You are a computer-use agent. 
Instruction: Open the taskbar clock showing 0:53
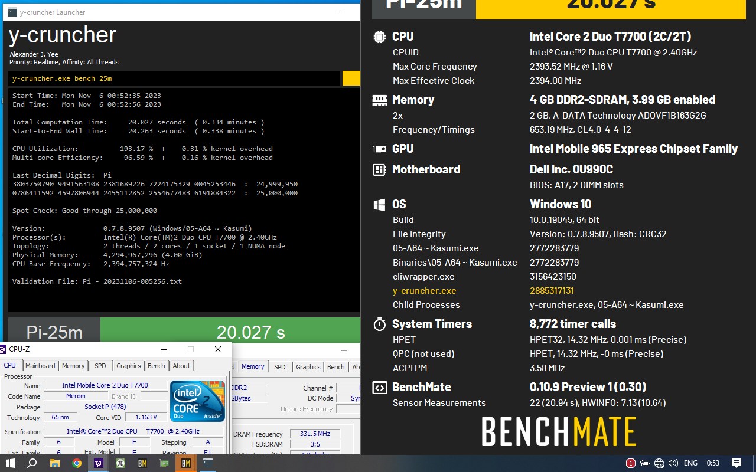click(713, 463)
